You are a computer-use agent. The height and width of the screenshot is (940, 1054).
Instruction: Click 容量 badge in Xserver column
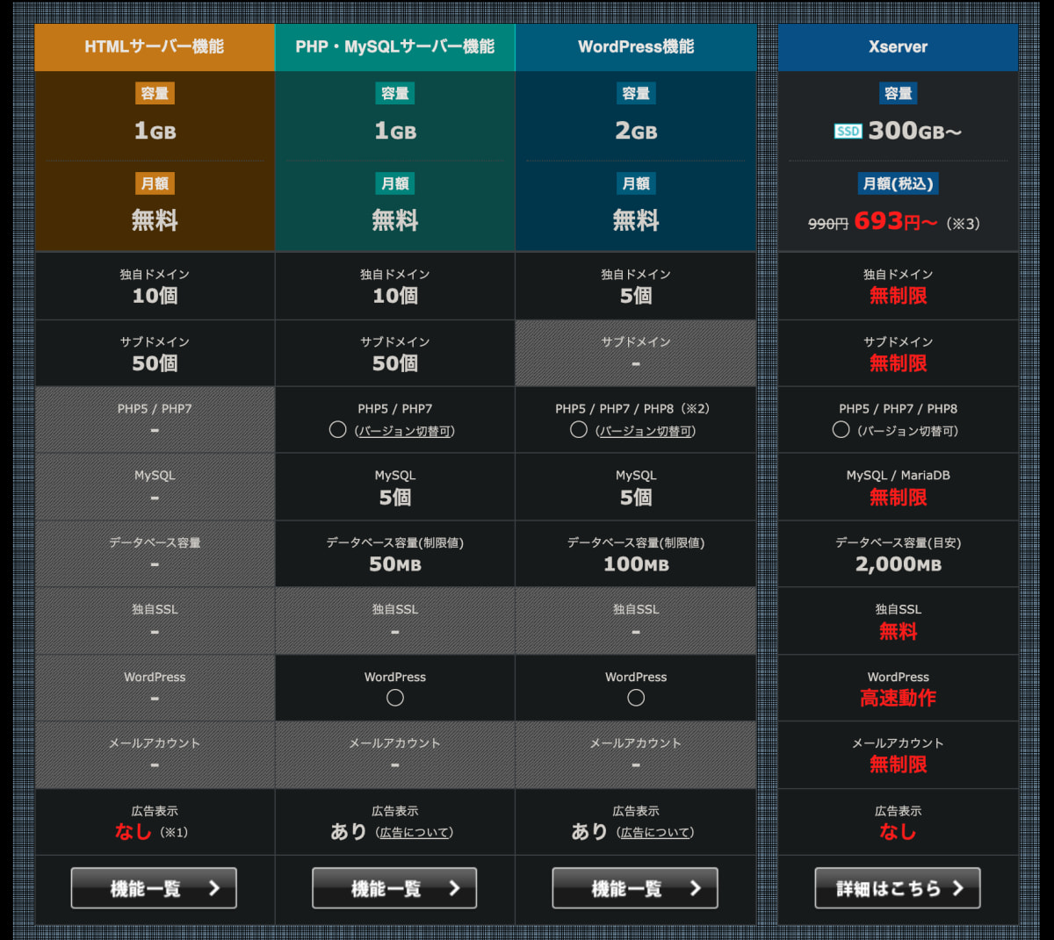coord(898,93)
